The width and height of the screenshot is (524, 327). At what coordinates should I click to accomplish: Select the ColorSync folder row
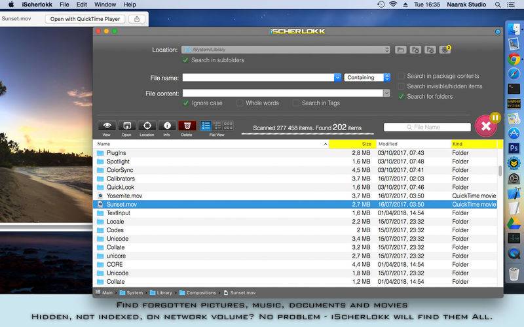coord(295,170)
